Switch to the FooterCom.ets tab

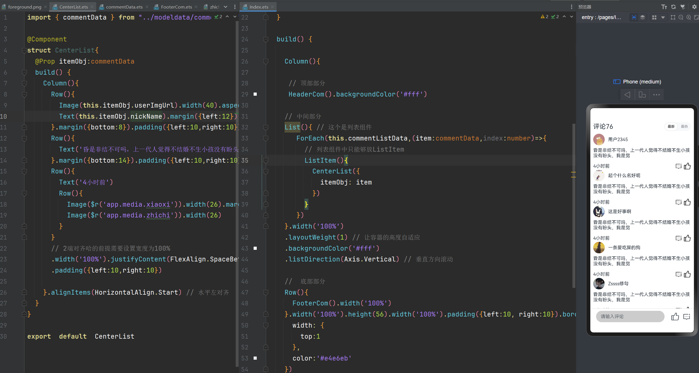(176, 7)
